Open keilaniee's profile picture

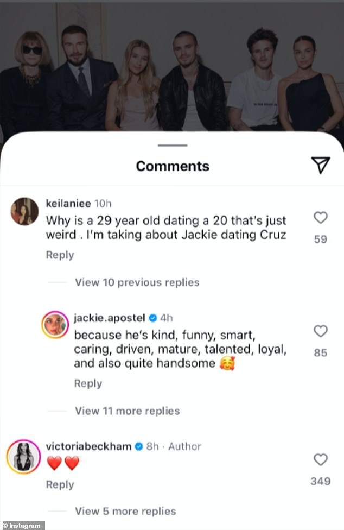[x=24, y=211]
